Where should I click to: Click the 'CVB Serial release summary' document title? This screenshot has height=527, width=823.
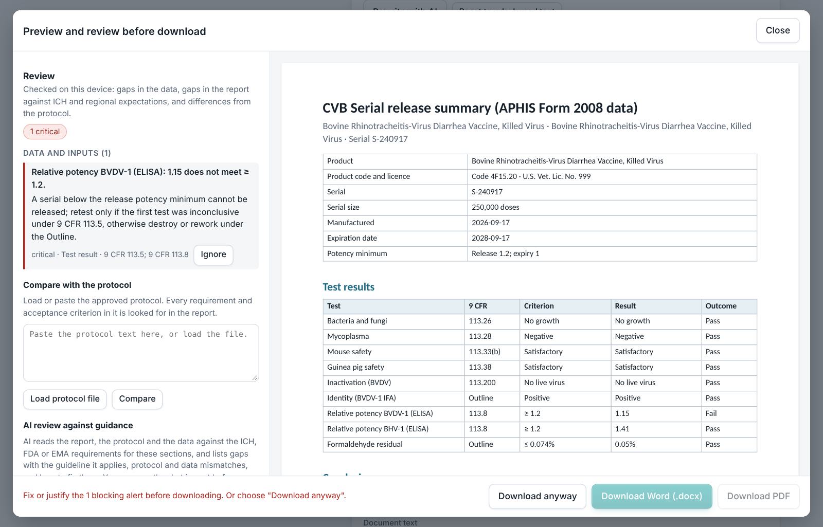(x=480, y=108)
